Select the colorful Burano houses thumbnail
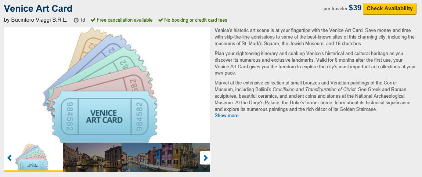The height and width of the screenshot is (177, 422). coord(151,158)
